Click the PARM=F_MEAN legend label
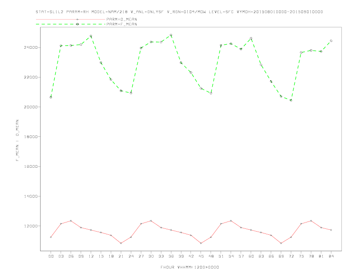 coord(122,24)
